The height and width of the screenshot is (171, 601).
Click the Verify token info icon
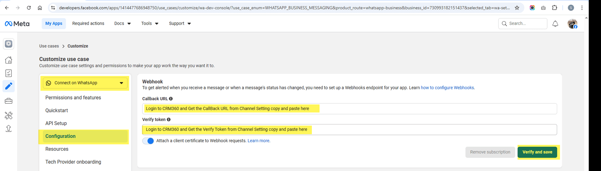[169, 120]
